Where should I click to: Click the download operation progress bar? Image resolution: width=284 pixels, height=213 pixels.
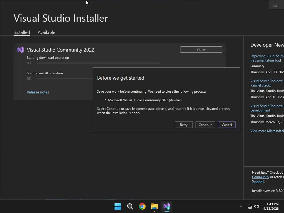click(x=98, y=63)
